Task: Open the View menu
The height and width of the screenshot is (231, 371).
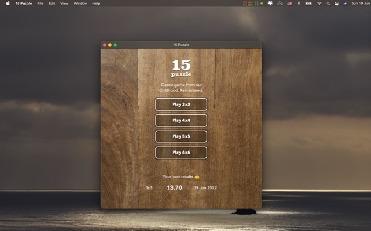Action: (x=64, y=3)
